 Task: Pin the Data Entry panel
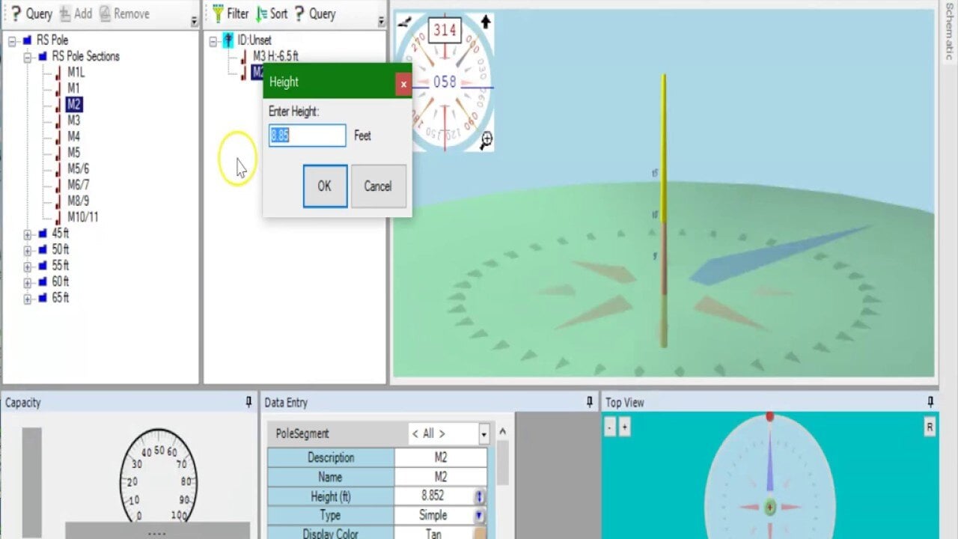click(589, 402)
